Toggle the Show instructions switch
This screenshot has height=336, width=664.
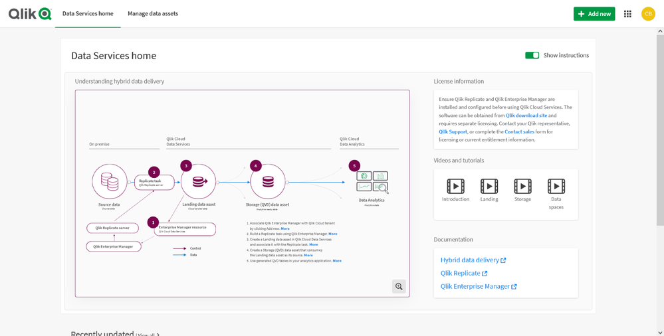[532, 55]
